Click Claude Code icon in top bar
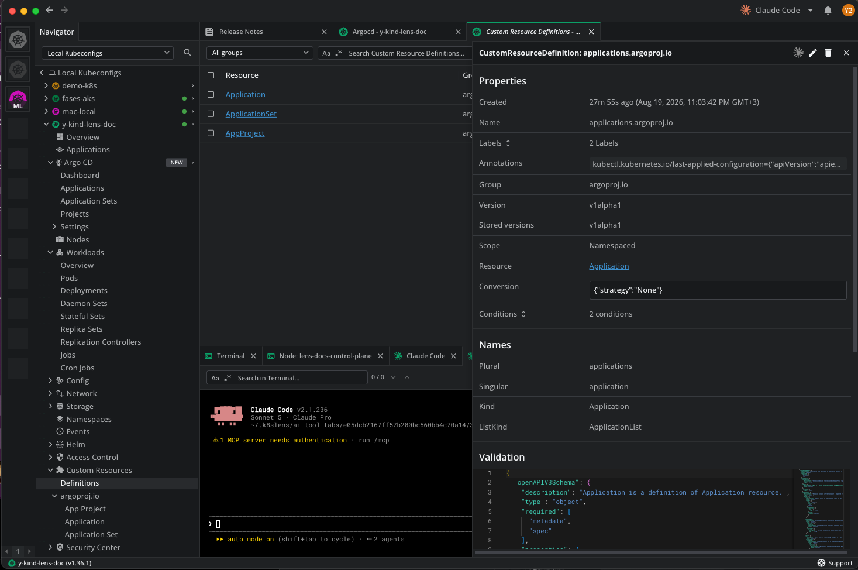 point(746,10)
